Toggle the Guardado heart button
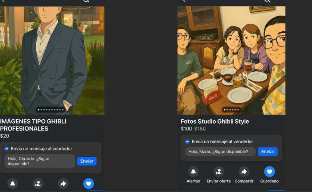 click(269, 172)
